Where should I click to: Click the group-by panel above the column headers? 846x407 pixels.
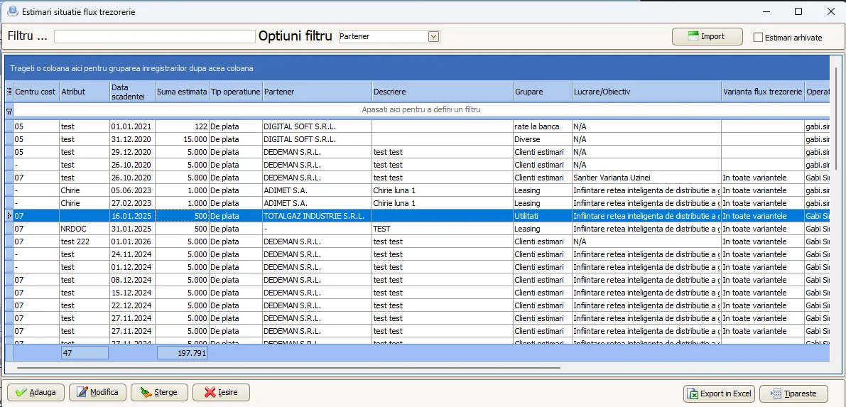tap(416, 69)
